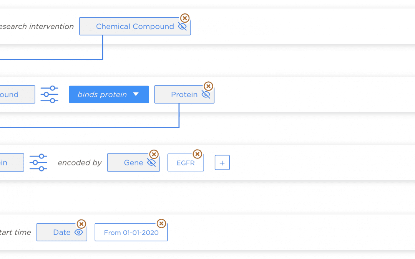The height and width of the screenshot is (259, 415).
Task: Toggle visibility of Protein node
Action: point(206,95)
